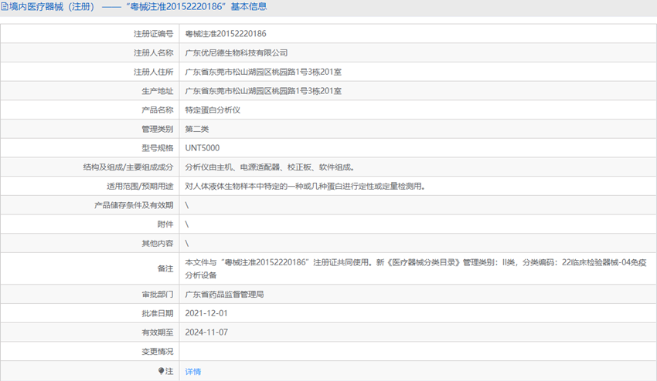657x381 pixels.
Task: Select the page title 境内医疗器械（注册）基本信息
Action: tap(138, 7)
